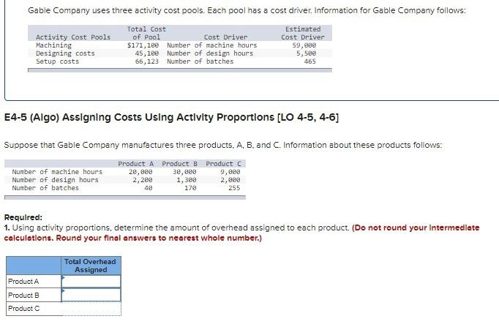Viewport: 499px width, 327px height.
Task: Click the 'Estimated Cost Driver' column header
Action: pyautogui.click(x=303, y=33)
